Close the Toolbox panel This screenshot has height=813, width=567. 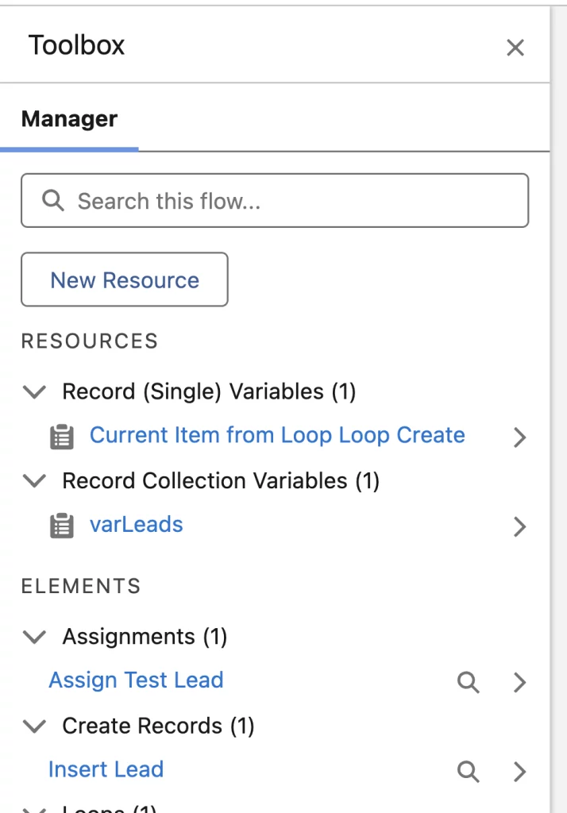pos(515,48)
